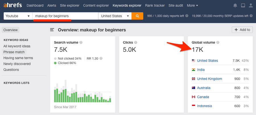Click the Add to button
Image resolution: width=256 pixels, height=115 pixels.
[242, 30]
